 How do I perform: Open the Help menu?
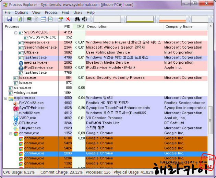tap(91, 13)
